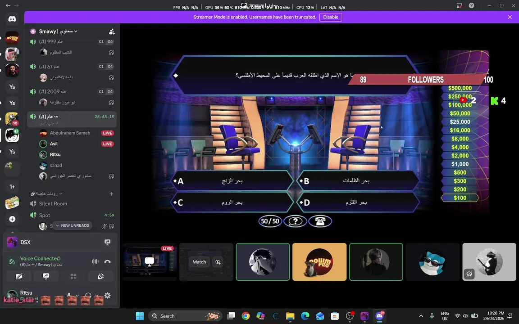Open Discord help icon
519x324 pixels.
coord(471,5)
